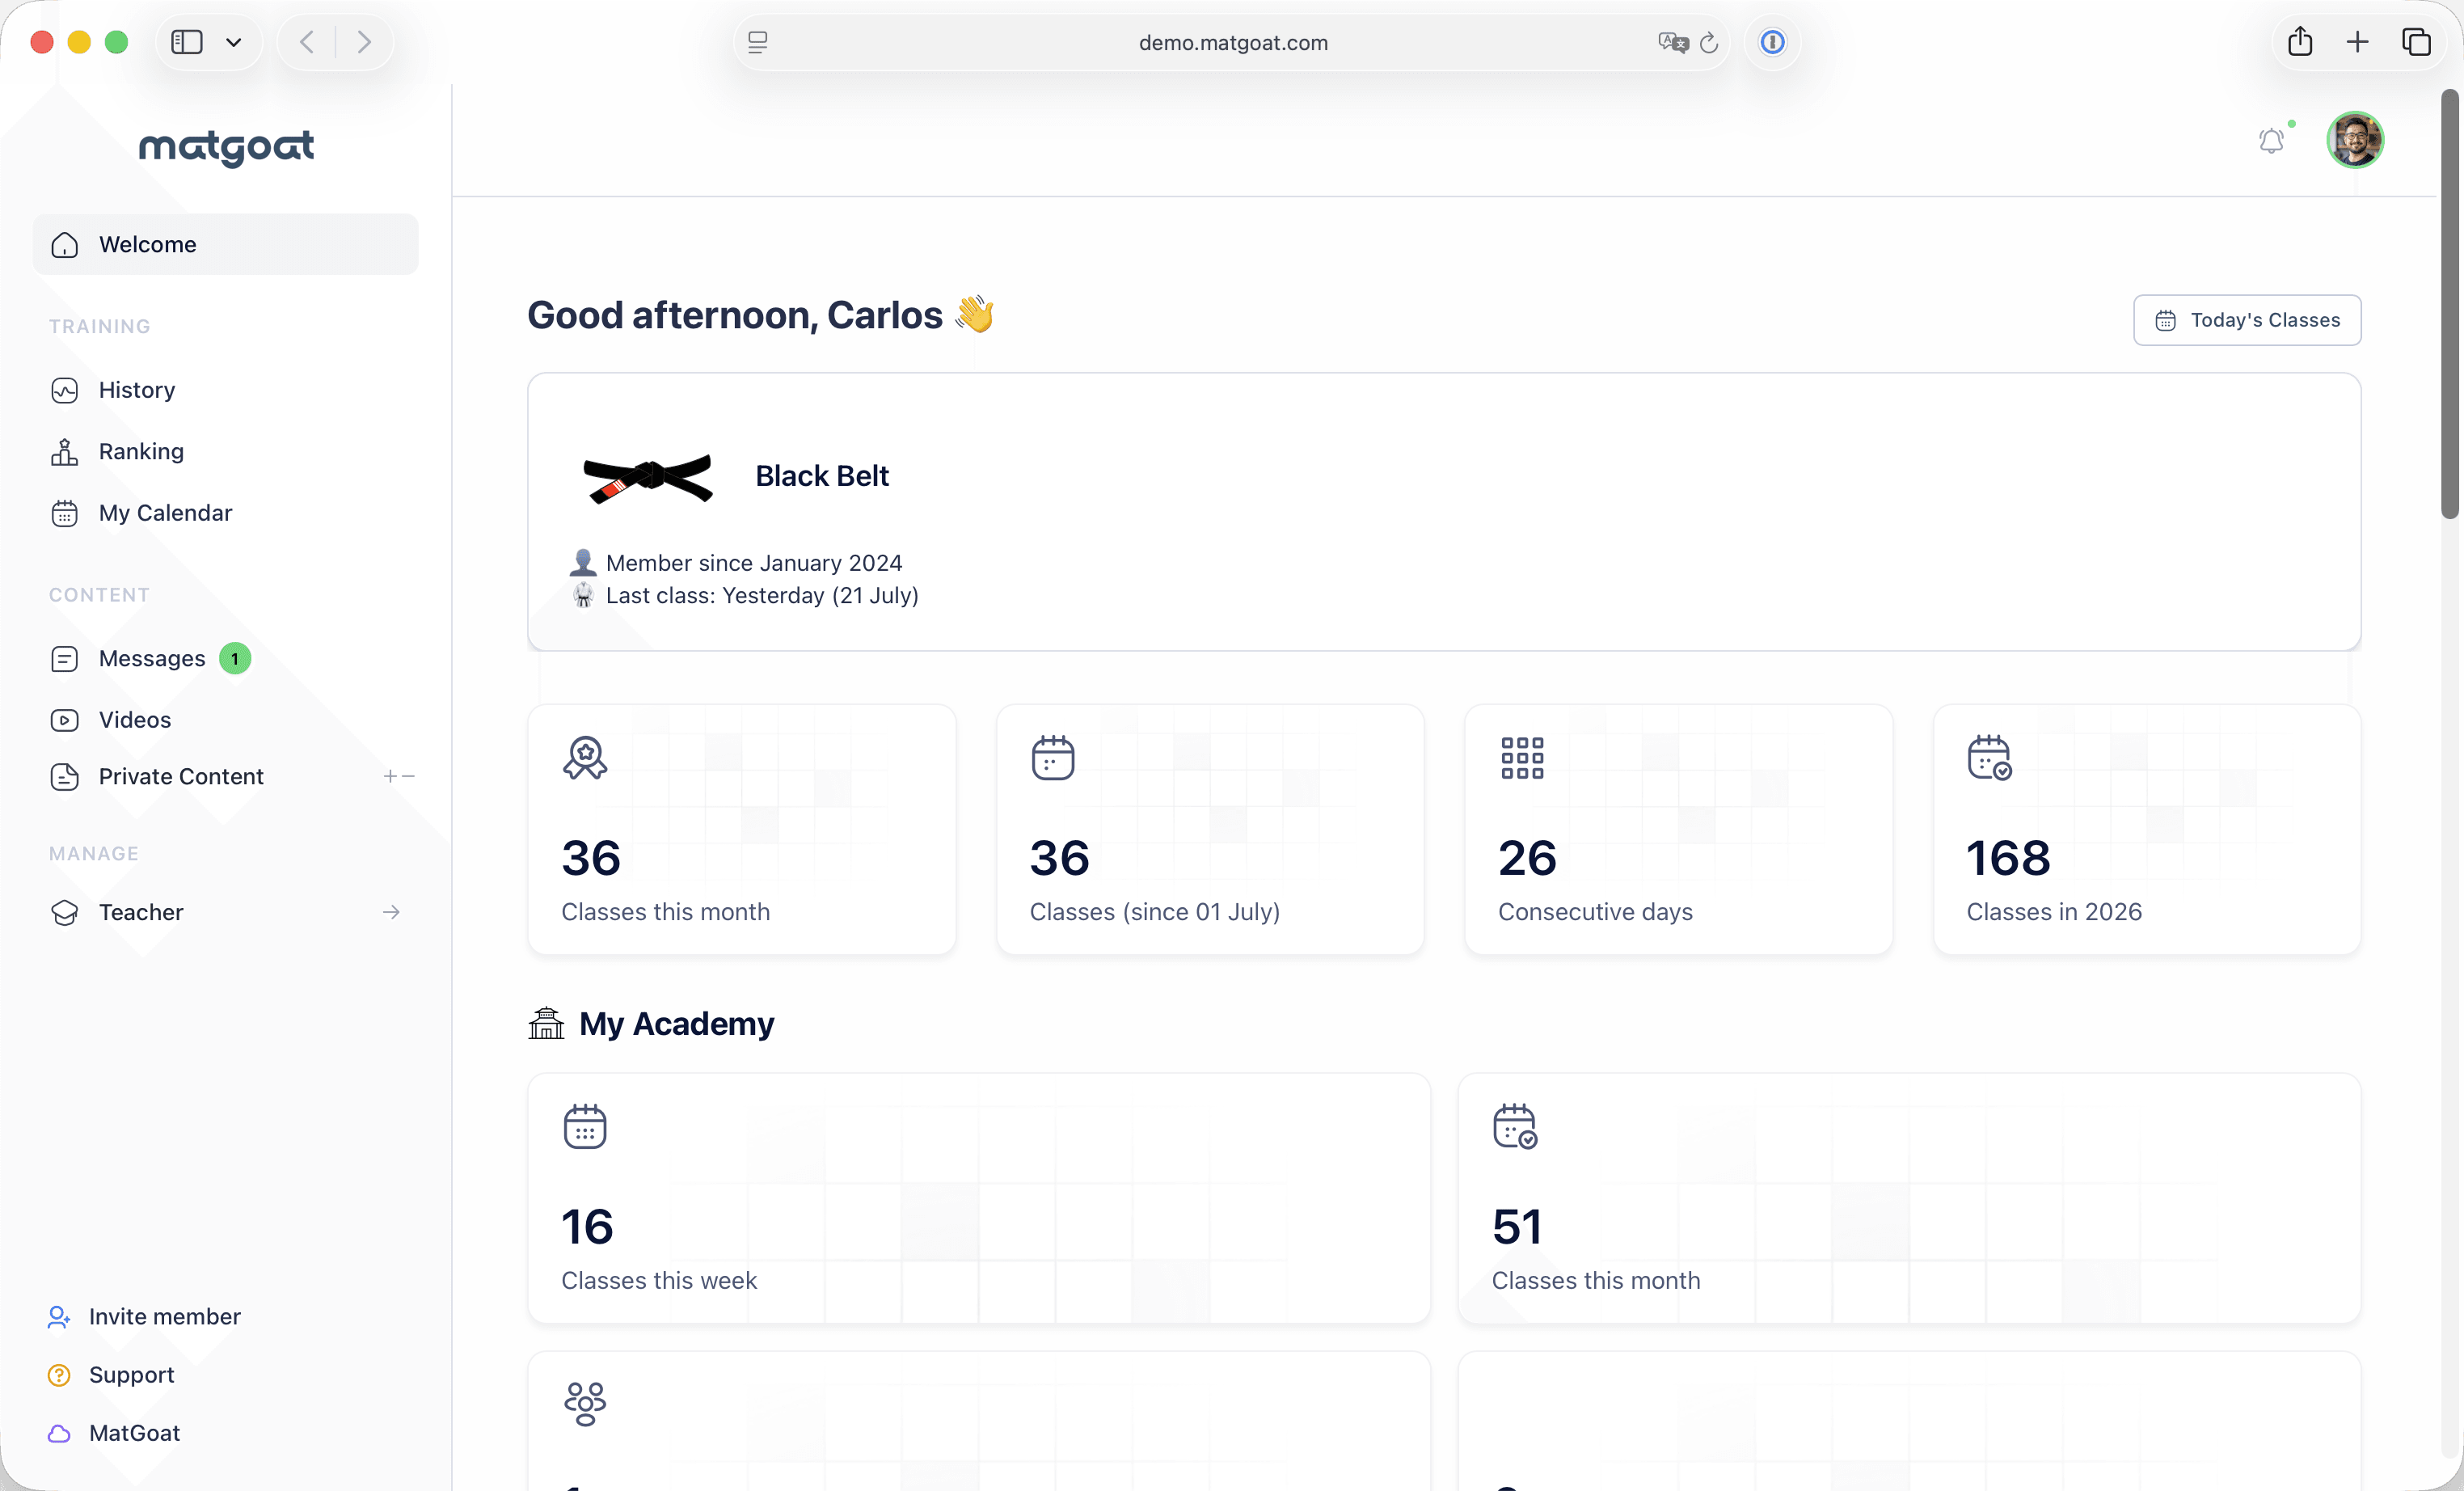Click the 'Classes (since 01 July)' label
2464x1491 pixels.
[x=1155, y=912]
